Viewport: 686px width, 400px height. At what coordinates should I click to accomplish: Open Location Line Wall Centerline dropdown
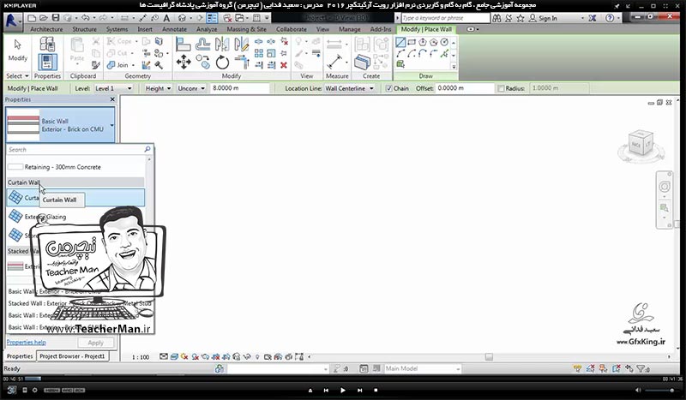350,88
